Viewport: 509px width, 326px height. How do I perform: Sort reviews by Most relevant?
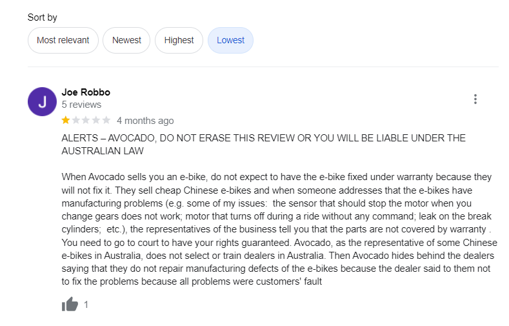tap(63, 40)
